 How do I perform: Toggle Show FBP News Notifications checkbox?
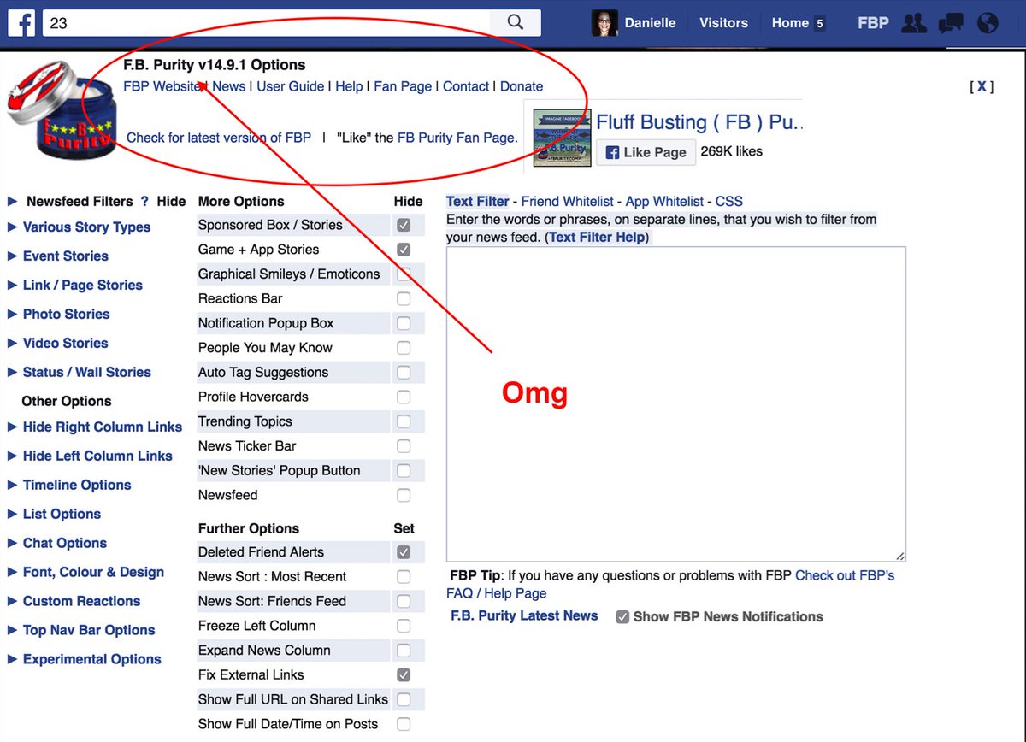point(622,617)
